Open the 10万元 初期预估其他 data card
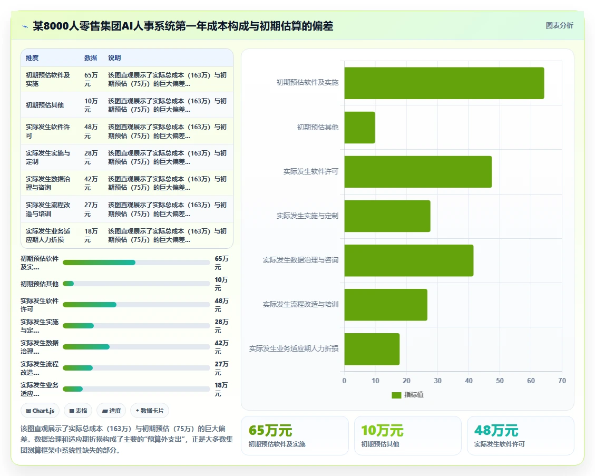 pos(407,436)
